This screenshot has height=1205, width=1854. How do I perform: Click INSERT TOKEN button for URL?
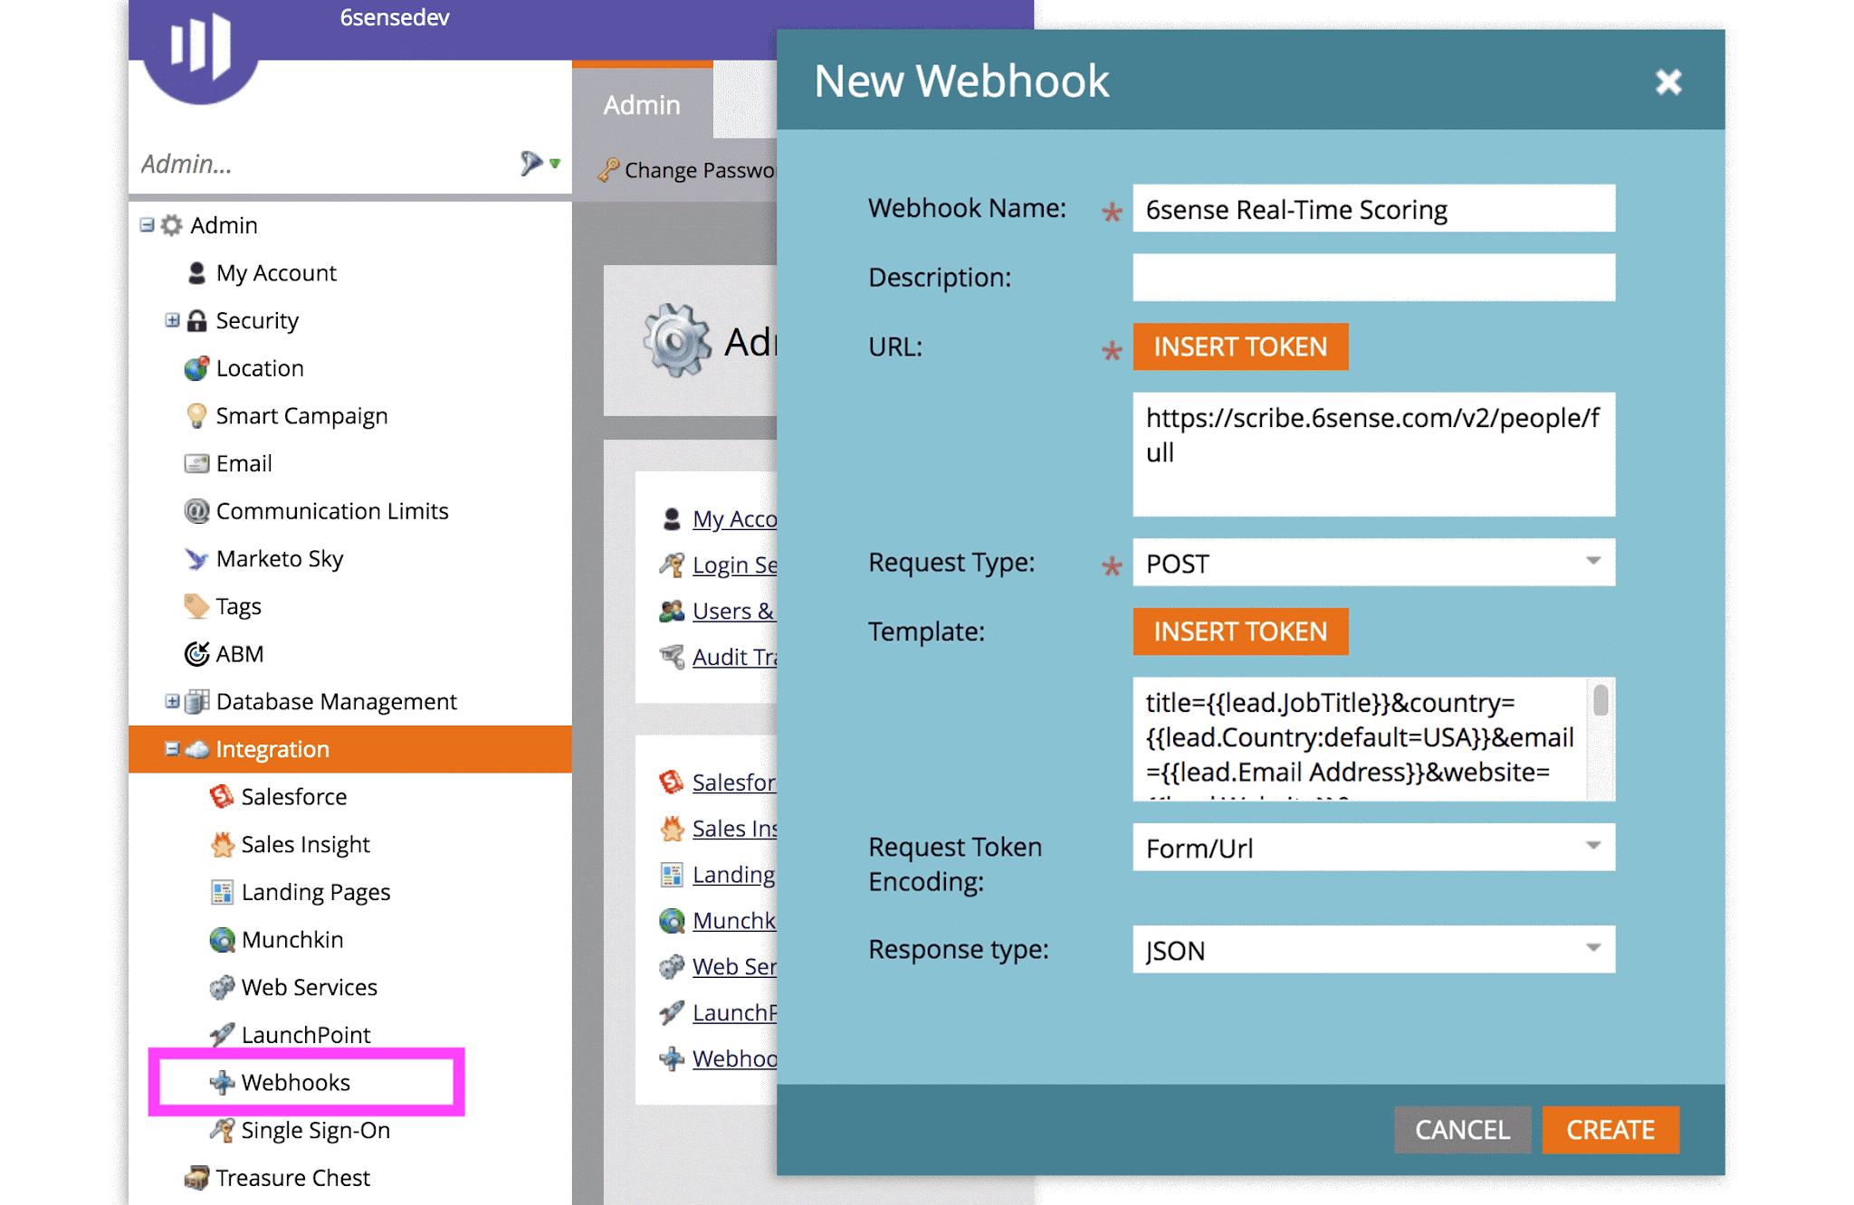[x=1240, y=346]
